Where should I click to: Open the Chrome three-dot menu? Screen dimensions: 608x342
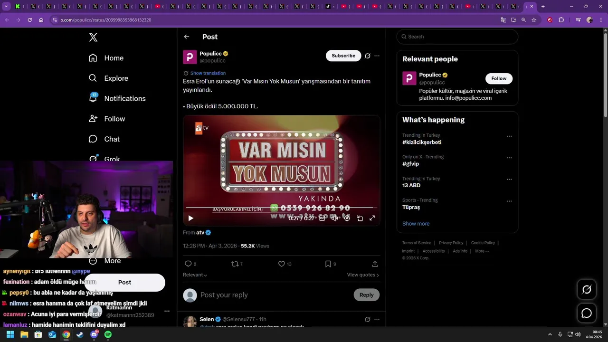[x=600, y=20]
